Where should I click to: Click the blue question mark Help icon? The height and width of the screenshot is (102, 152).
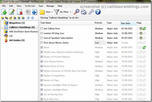click(98, 12)
